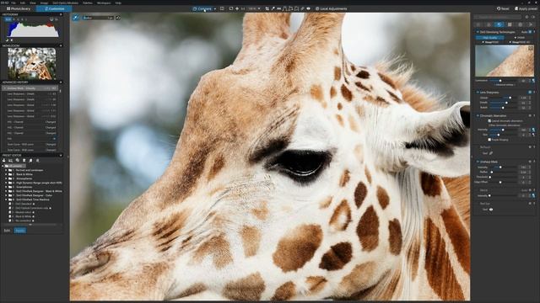Select the DeepPRIME denoising option
540x303 pixels.
coord(491,42)
